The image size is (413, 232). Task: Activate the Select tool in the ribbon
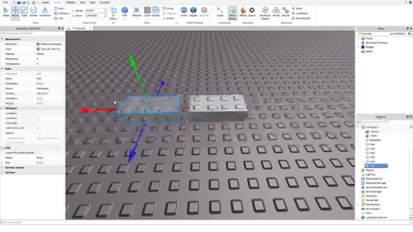(x=6, y=12)
